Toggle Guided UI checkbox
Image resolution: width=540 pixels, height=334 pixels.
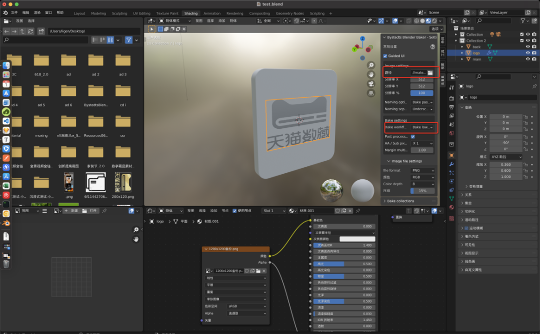pos(385,56)
